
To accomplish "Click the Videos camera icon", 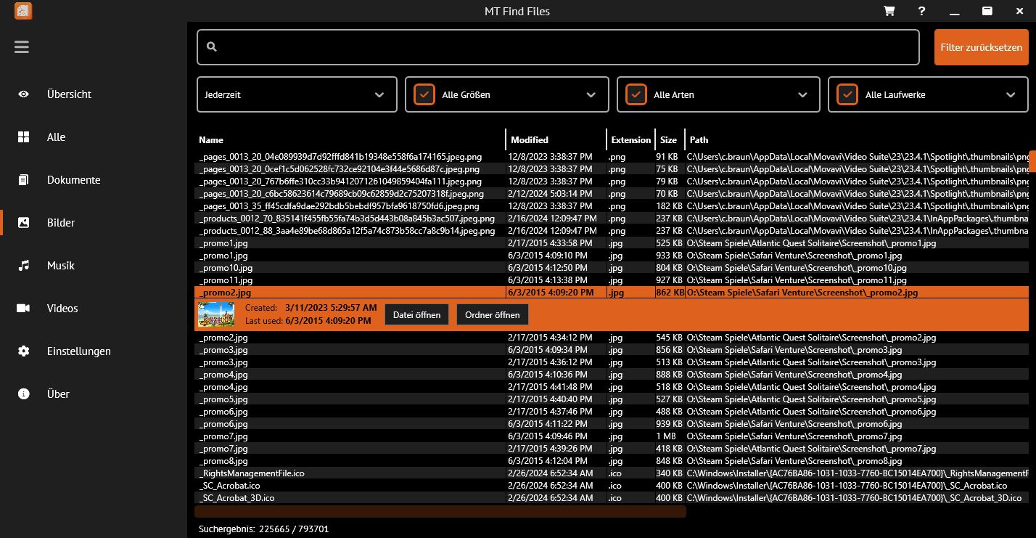I will pos(24,309).
